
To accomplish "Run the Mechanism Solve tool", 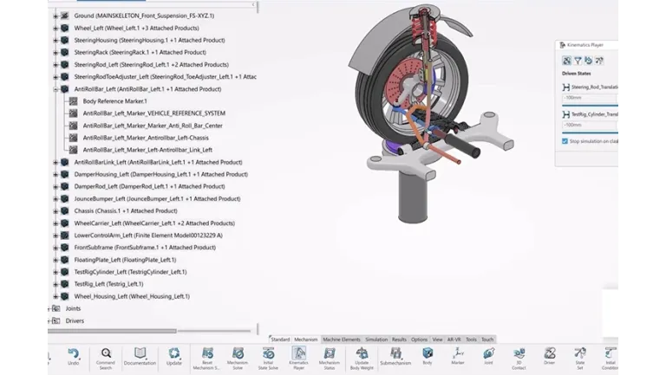I will (238, 358).
